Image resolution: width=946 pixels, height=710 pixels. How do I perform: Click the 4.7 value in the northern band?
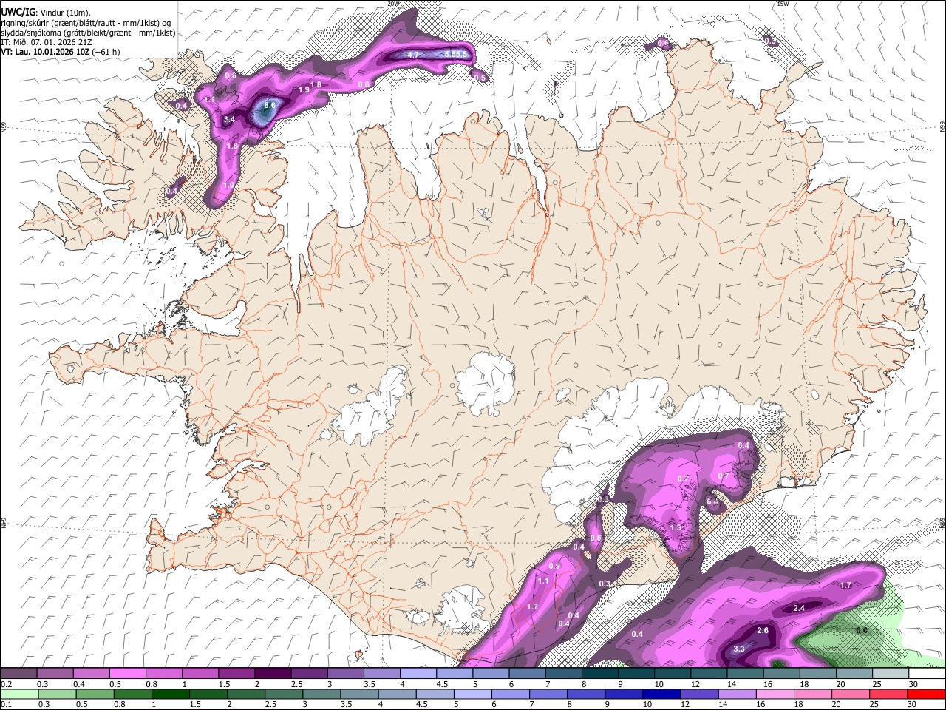point(413,55)
